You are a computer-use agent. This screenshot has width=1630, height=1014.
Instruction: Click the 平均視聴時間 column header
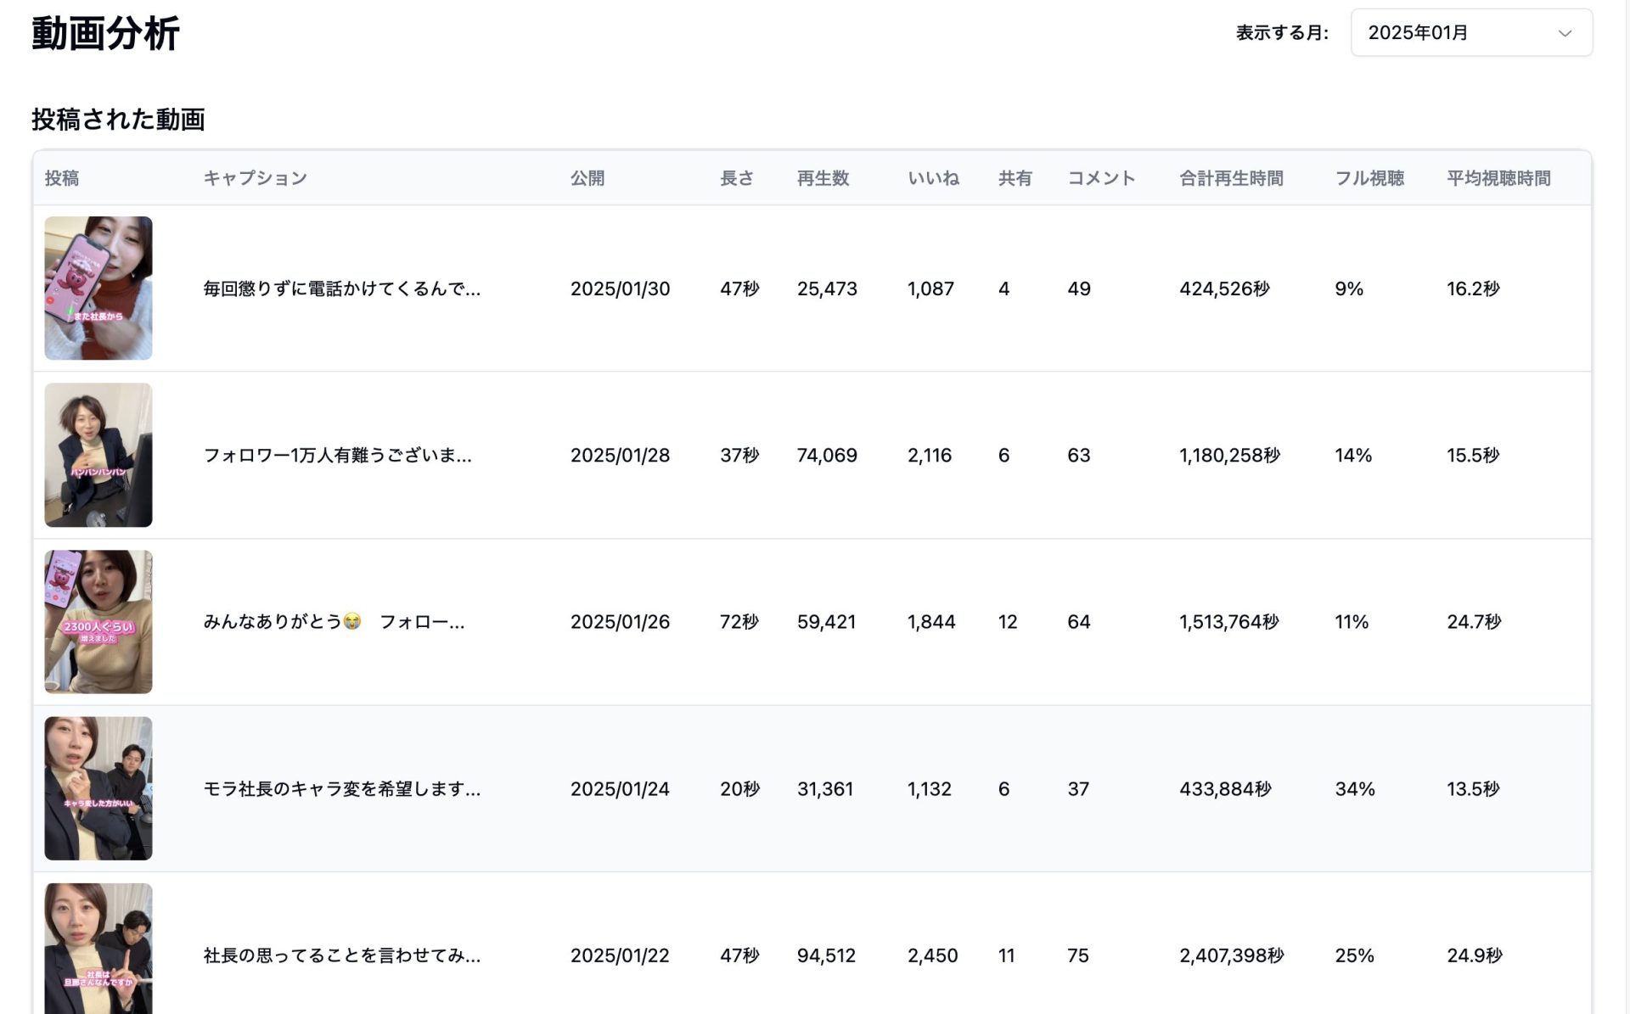pos(1498,178)
